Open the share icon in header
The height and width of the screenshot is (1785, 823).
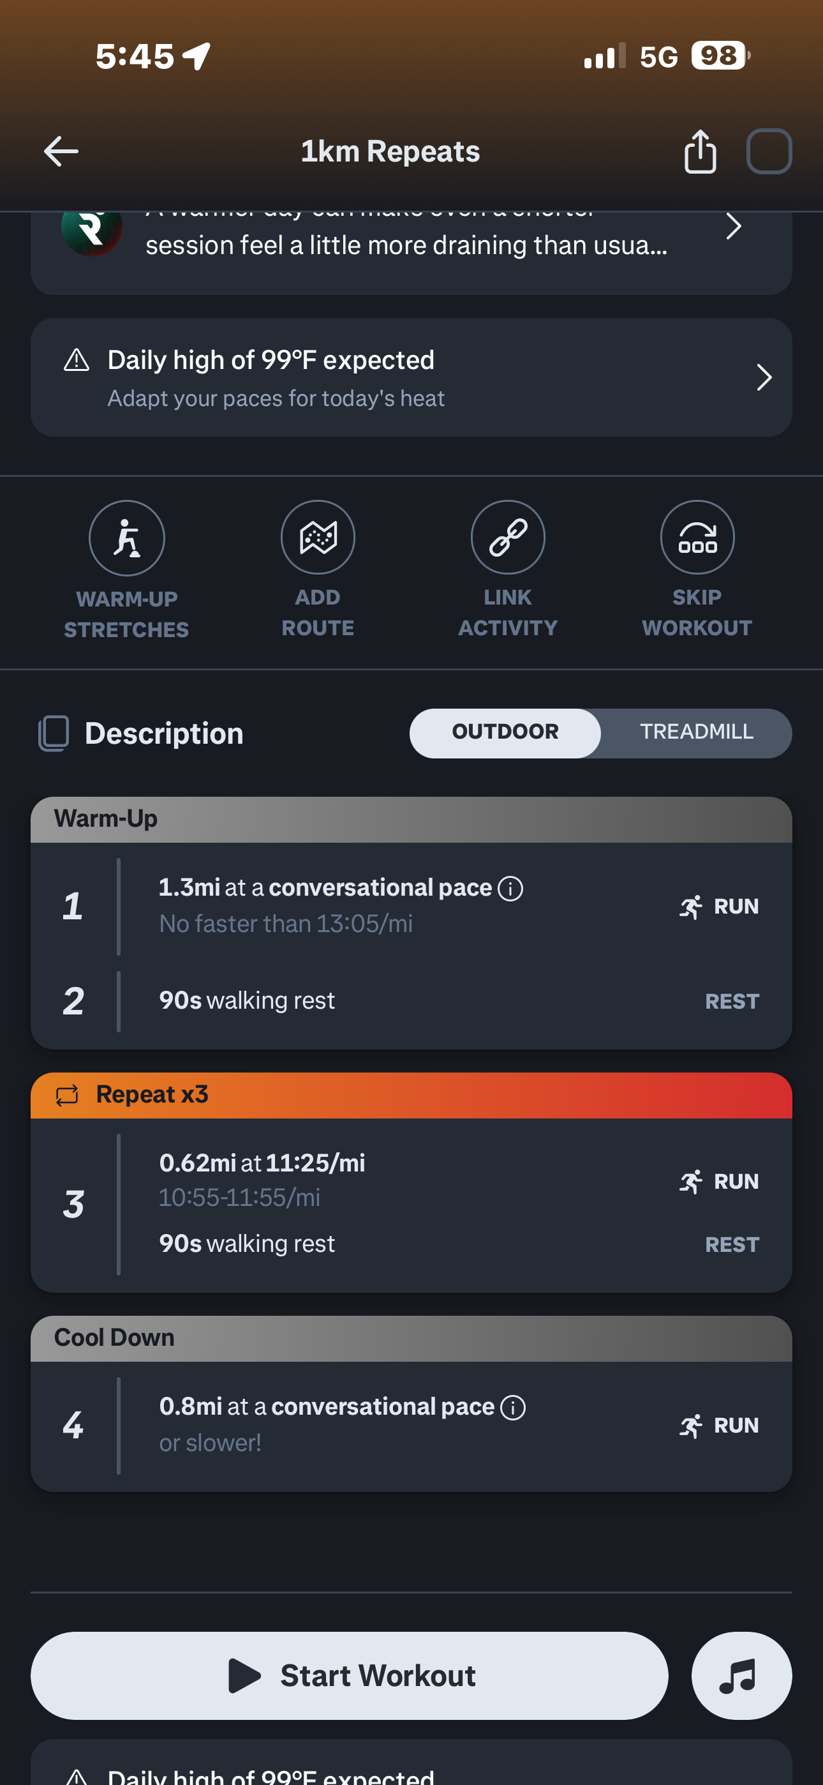pos(700,151)
